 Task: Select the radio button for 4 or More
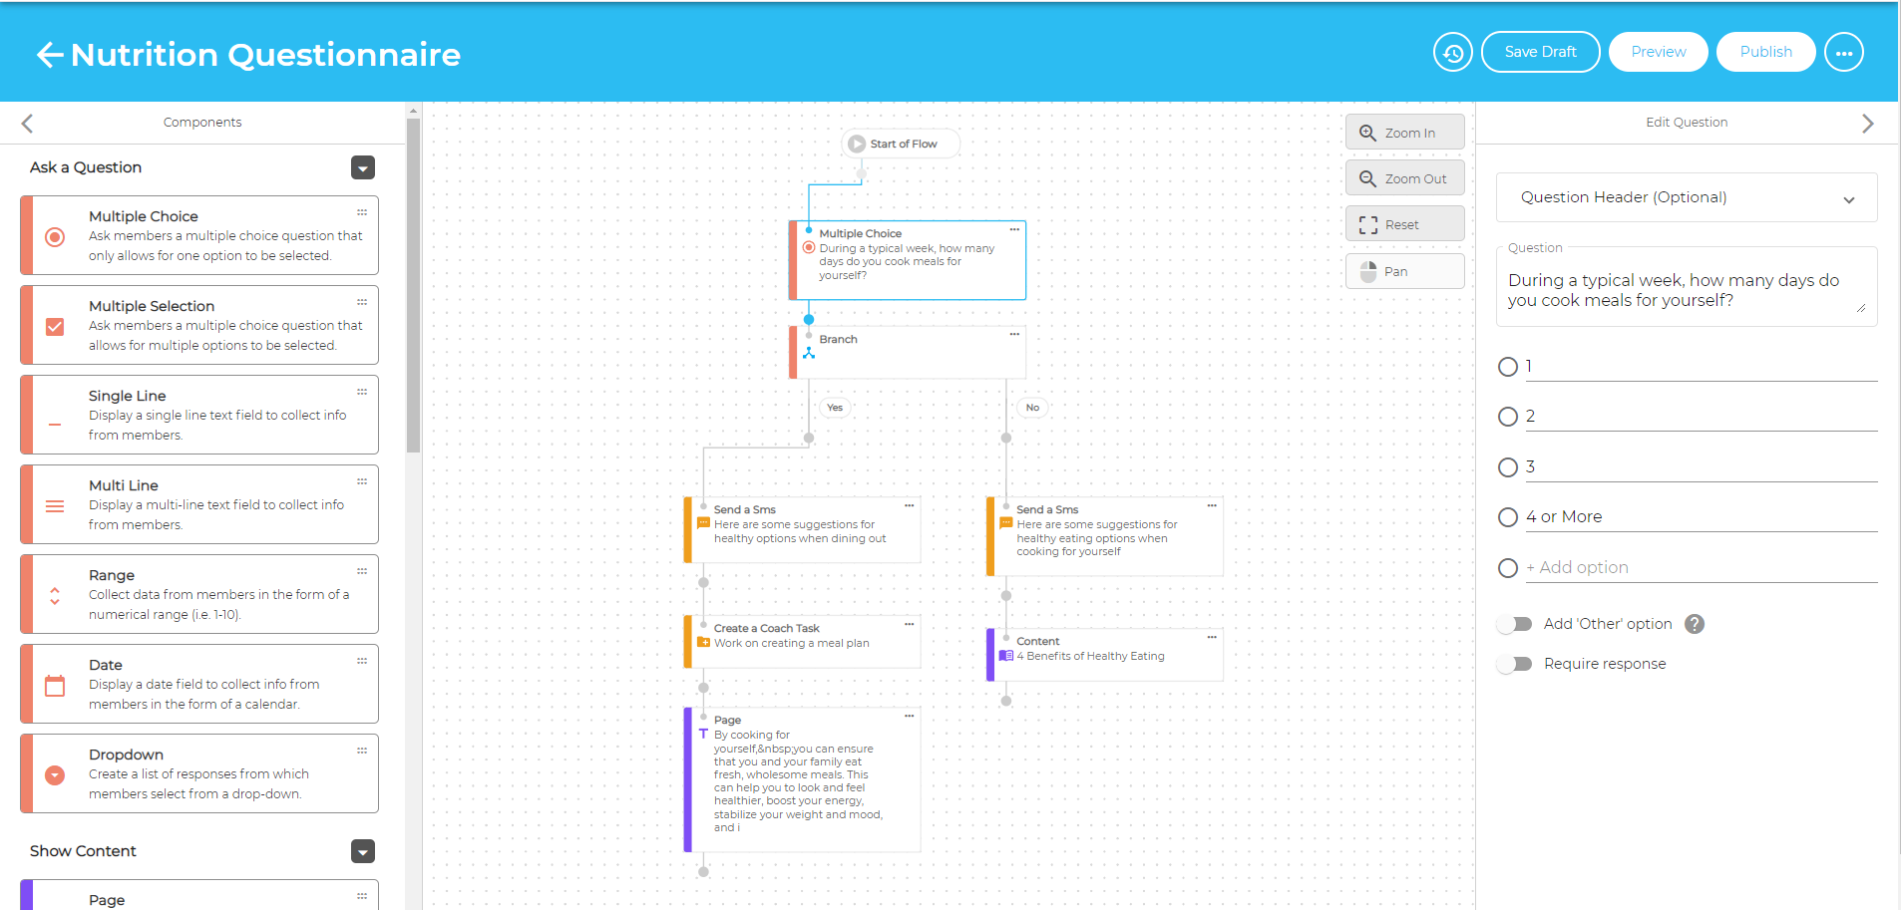tap(1508, 517)
